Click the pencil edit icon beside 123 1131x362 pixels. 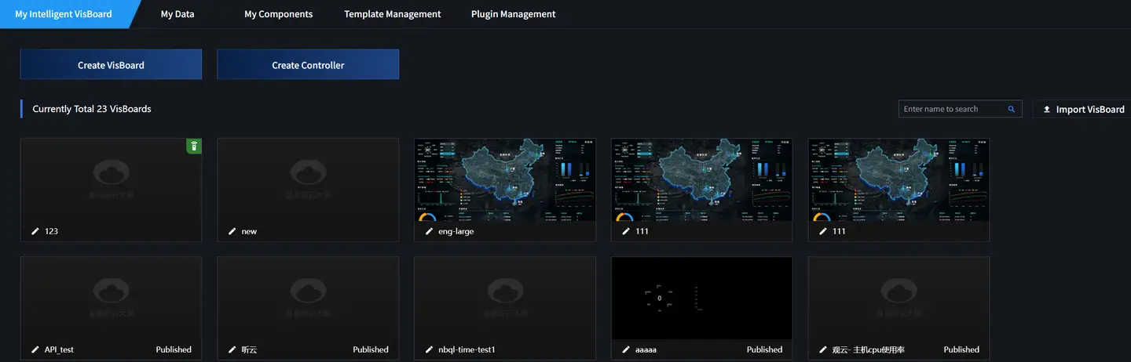(35, 231)
